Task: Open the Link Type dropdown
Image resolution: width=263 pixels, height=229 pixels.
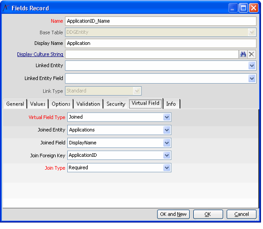Action: pos(137,91)
